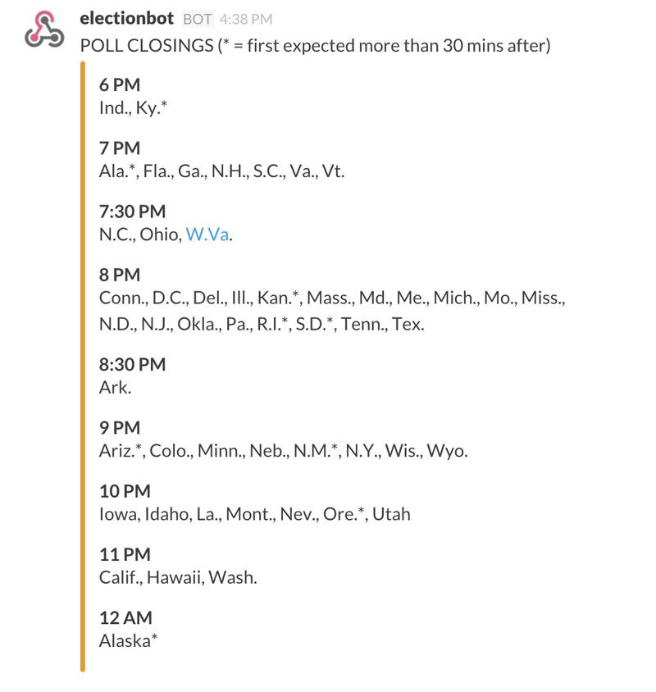Click the 7 PM heading
Screen dimensions: 656x692
coord(120,148)
